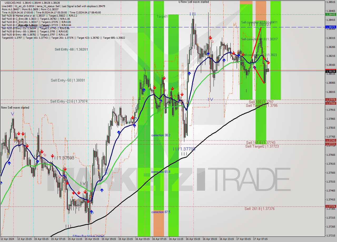Click the '17 Apr 07:15' time axis label
The height and width of the screenshot is (242, 337).
pyautogui.click(x=260, y=239)
